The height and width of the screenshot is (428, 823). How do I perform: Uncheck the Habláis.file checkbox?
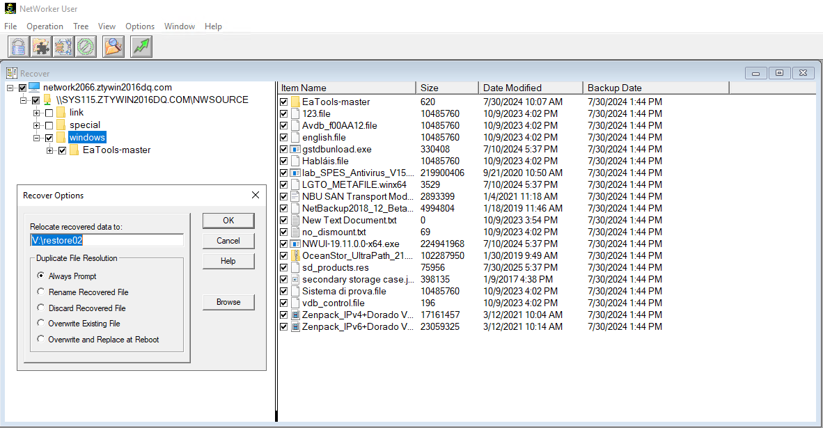[284, 161]
